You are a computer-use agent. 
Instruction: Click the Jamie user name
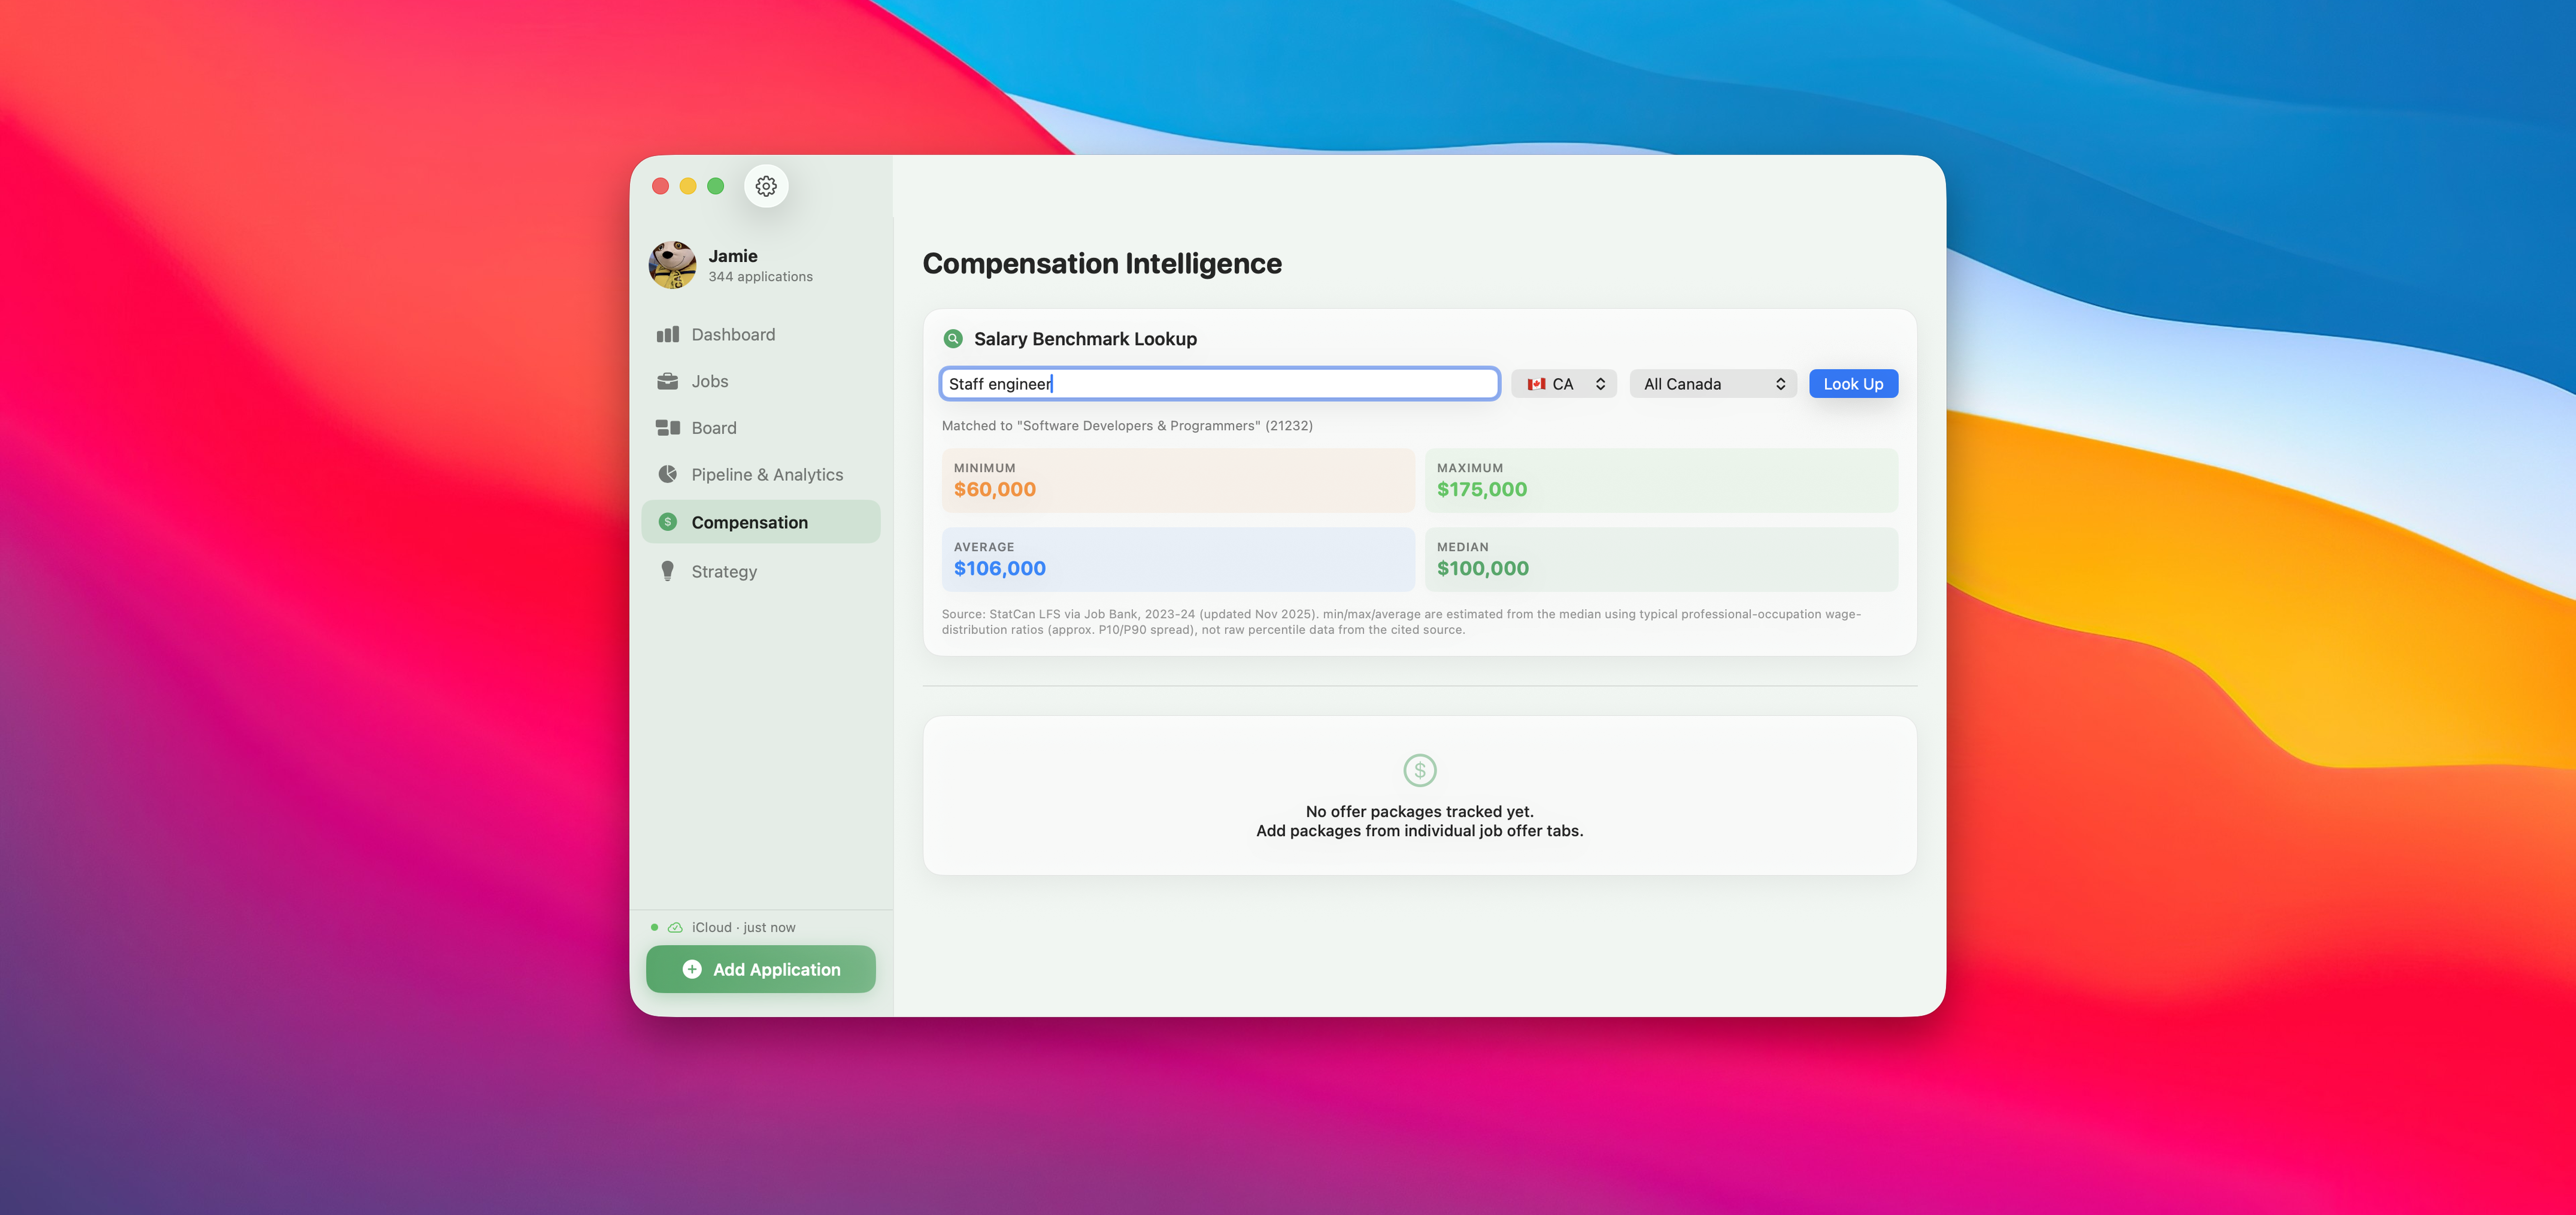(733, 256)
